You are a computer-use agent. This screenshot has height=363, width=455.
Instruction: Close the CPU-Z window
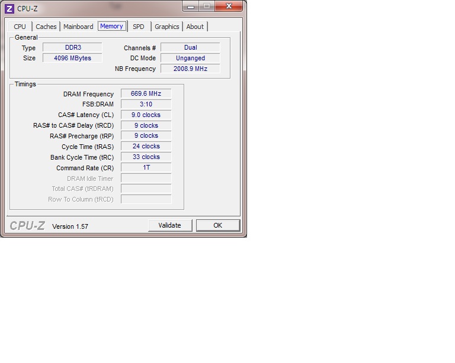tap(229, 7)
